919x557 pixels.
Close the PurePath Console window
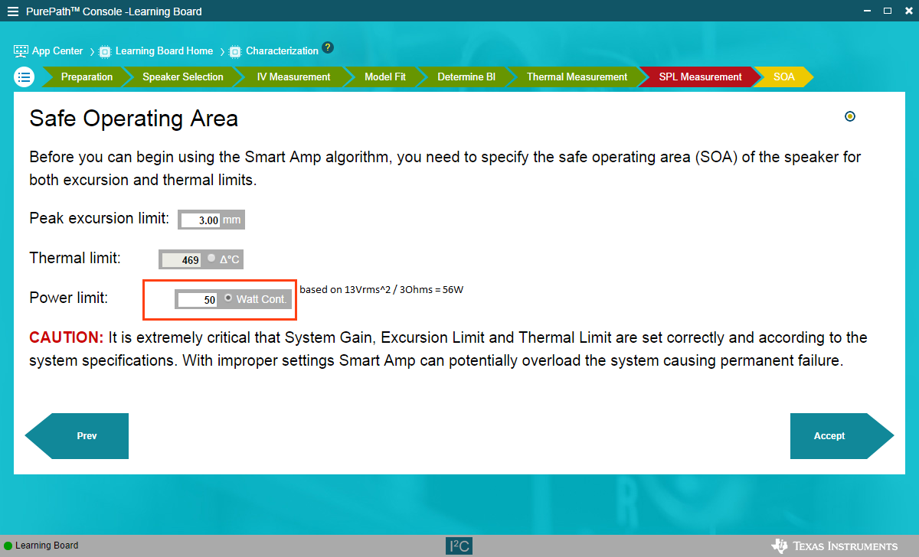pyautogui.click(x=908, y=11)
